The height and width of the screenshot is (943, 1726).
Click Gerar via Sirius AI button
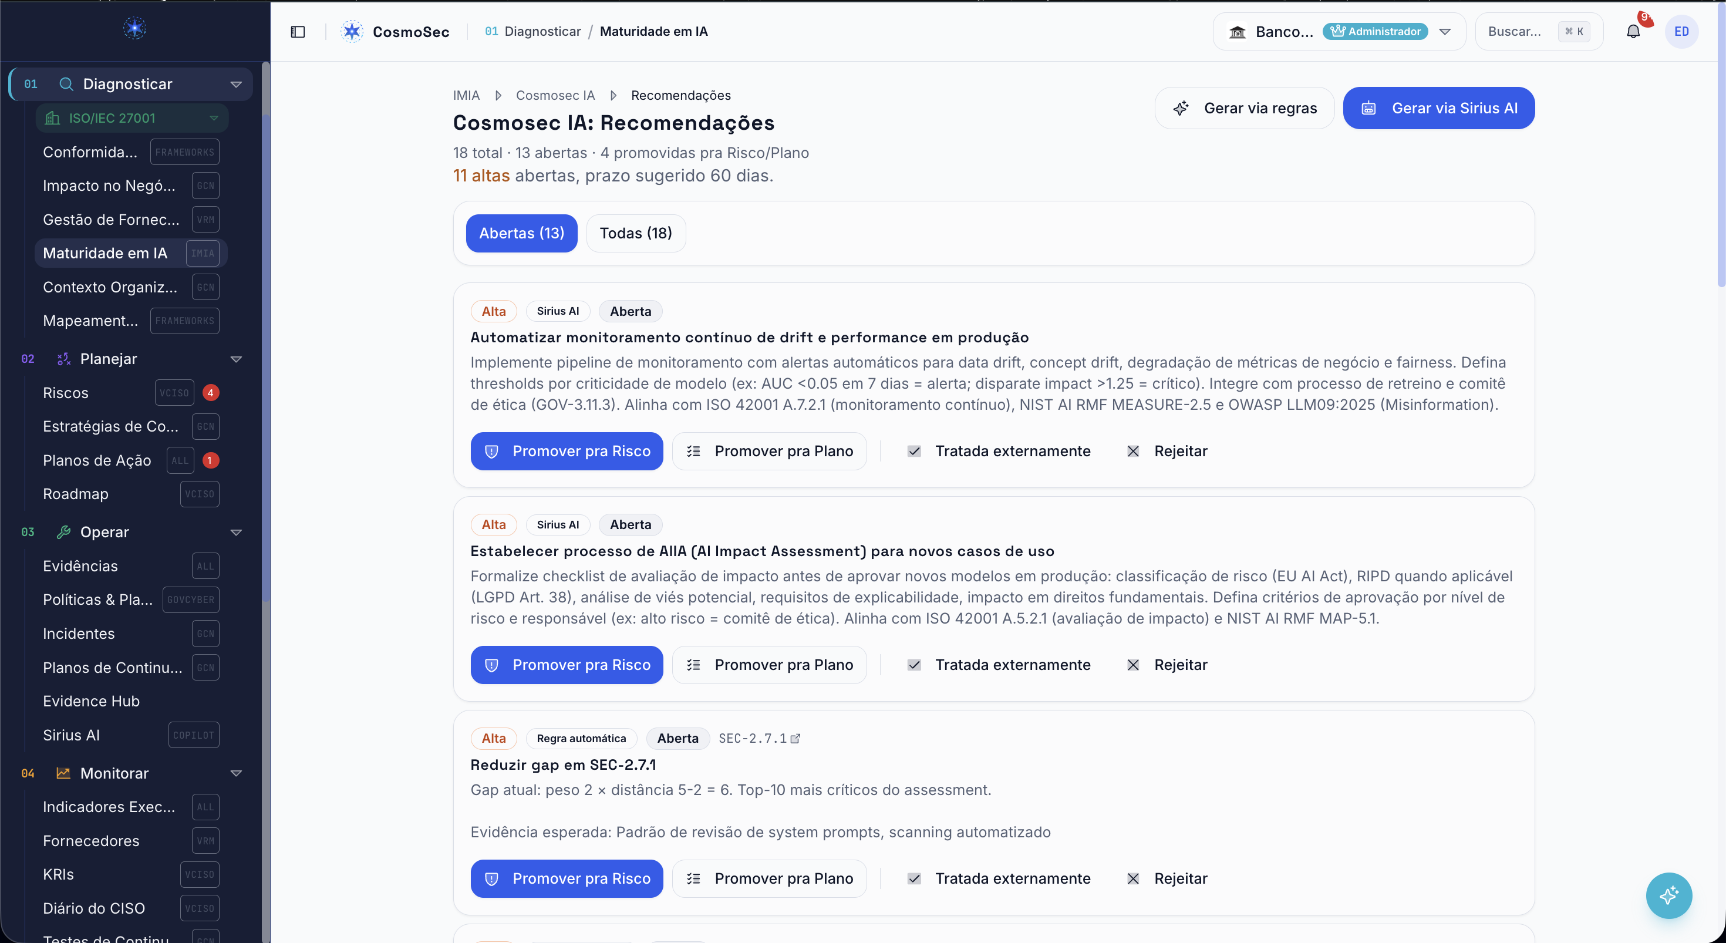(1438, 108)
